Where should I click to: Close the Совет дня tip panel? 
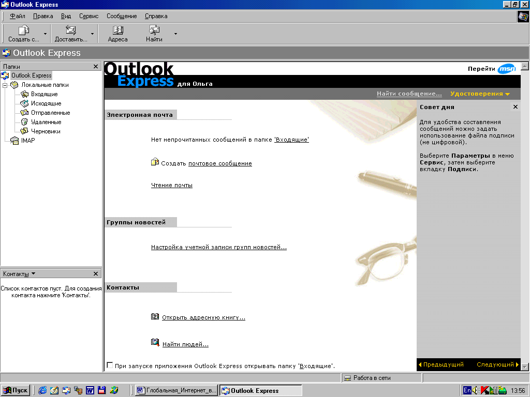516,106
